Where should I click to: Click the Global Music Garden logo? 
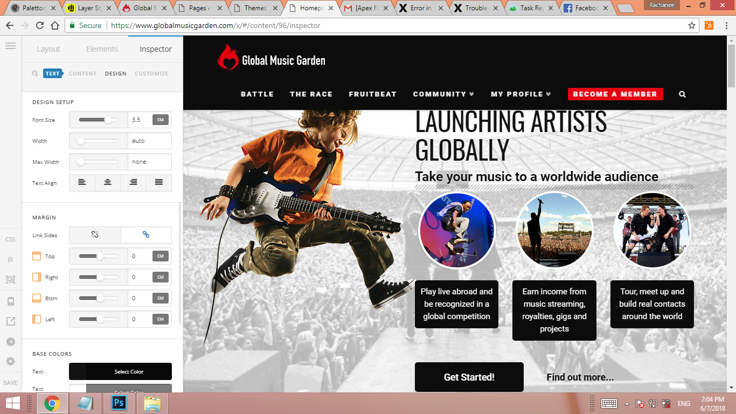(x=271, y=58)
